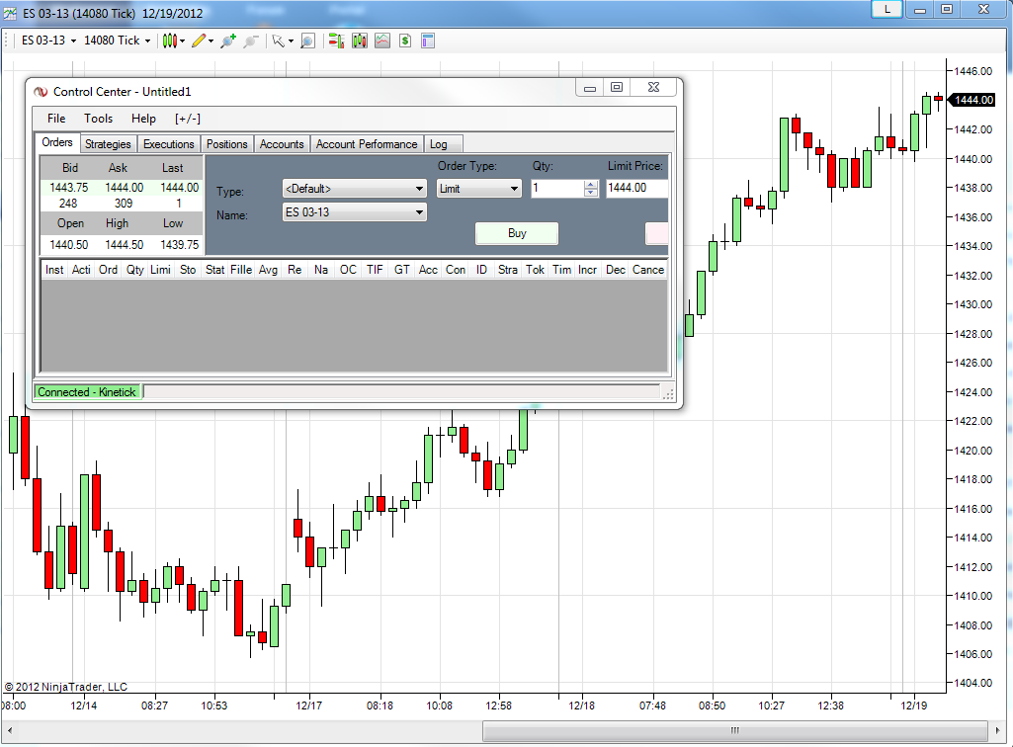Image resolution: width=1013 pixels, height=747 pixels.
Task: Decrease Qty with the down stepper arrow
Action: click(x=590, y=193)
